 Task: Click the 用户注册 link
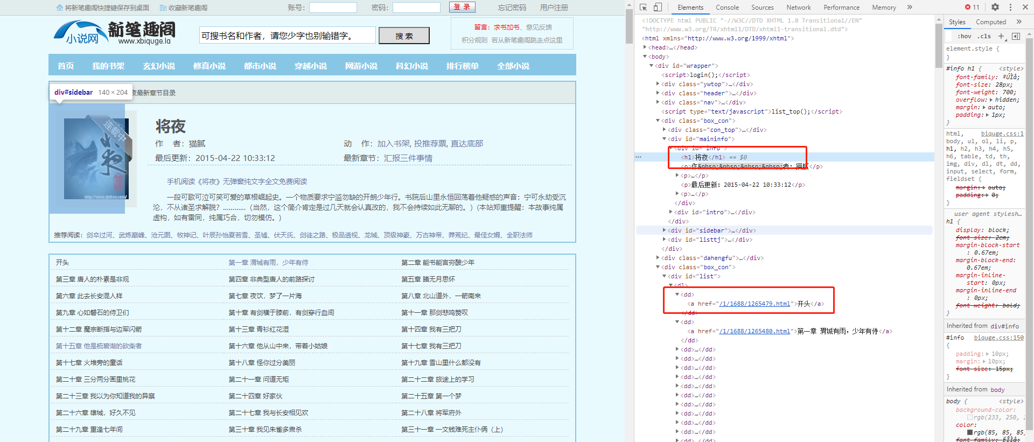click(x=554, y=8)
